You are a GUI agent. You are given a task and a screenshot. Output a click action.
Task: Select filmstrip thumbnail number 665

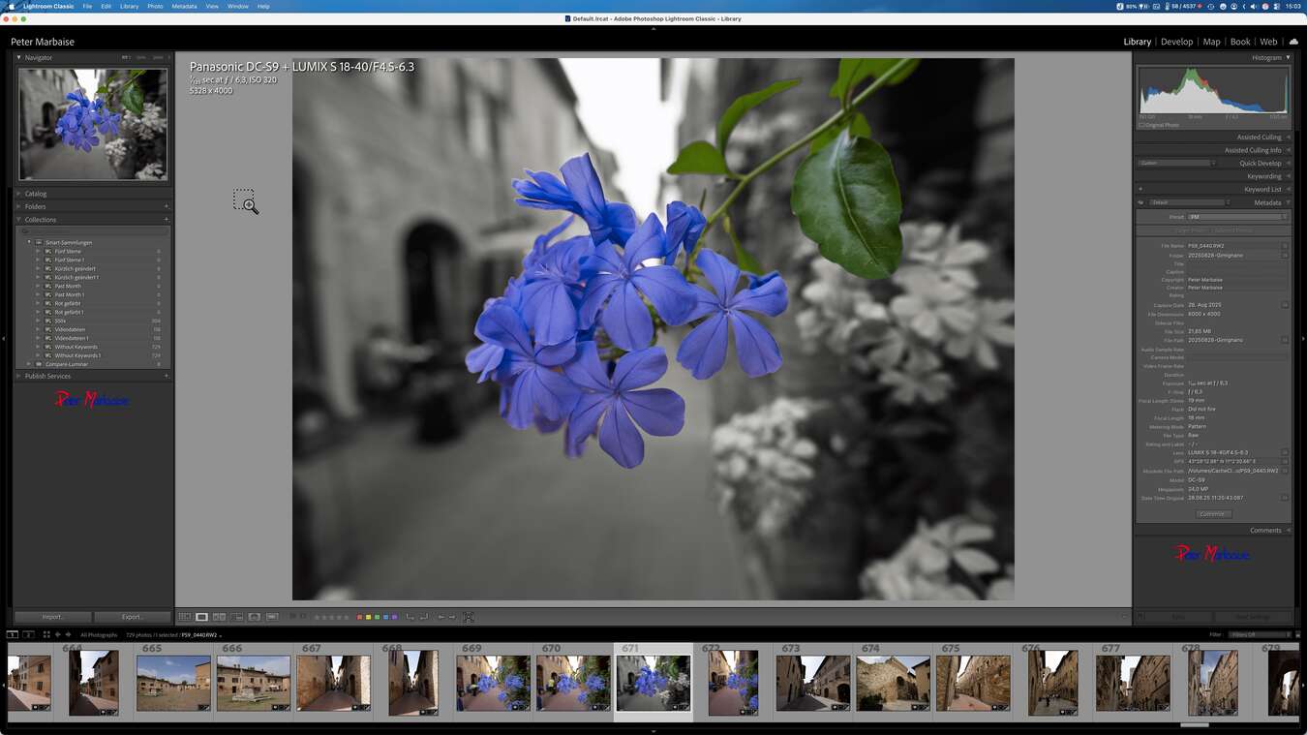pos(173,684)
